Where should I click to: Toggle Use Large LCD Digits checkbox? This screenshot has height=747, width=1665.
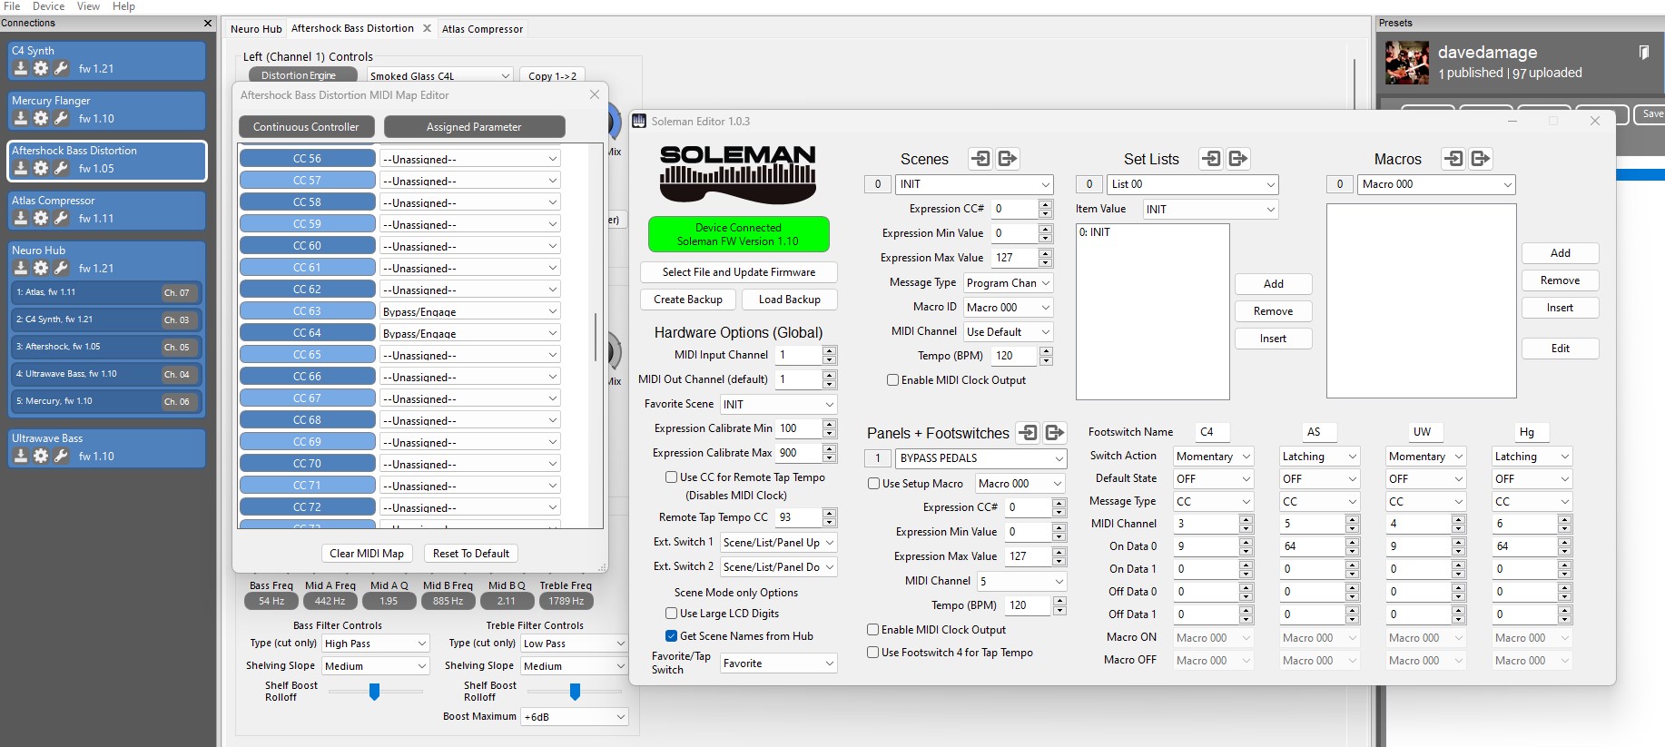(671, 614)
